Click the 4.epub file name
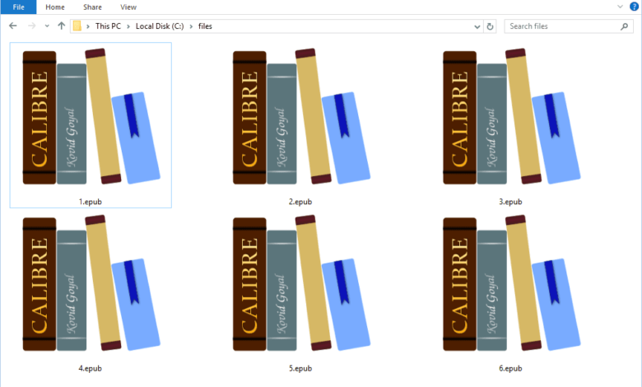Image resolution: width=642 pixels, height=387 pixels. (90, 368)
